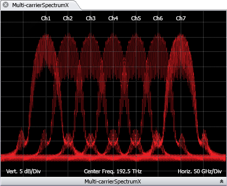Expand the bottom Multi-carrierSpectrumX panel chevron
Image resolution: width=227 pixels, height=186 pixels.
click(221, 181)
